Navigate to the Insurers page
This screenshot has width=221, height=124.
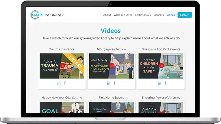point(158,15)
